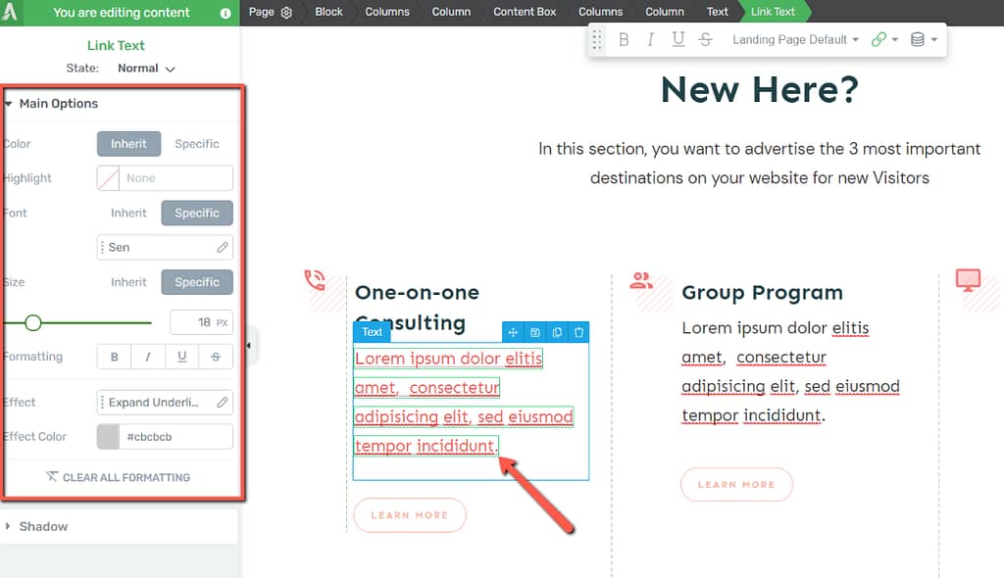
Task: Apply strikethrough from the floating toolbar
Action: coord(706,40)
